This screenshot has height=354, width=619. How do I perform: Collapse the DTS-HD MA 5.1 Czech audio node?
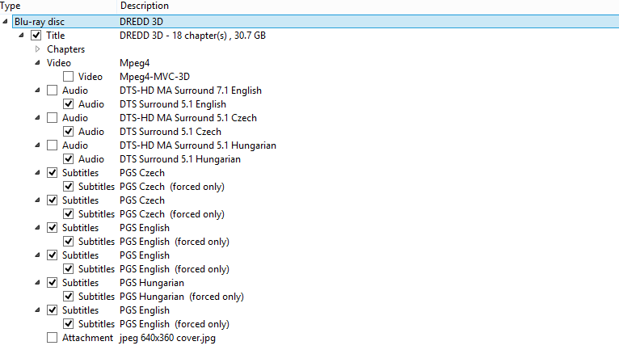pos(37,118)
